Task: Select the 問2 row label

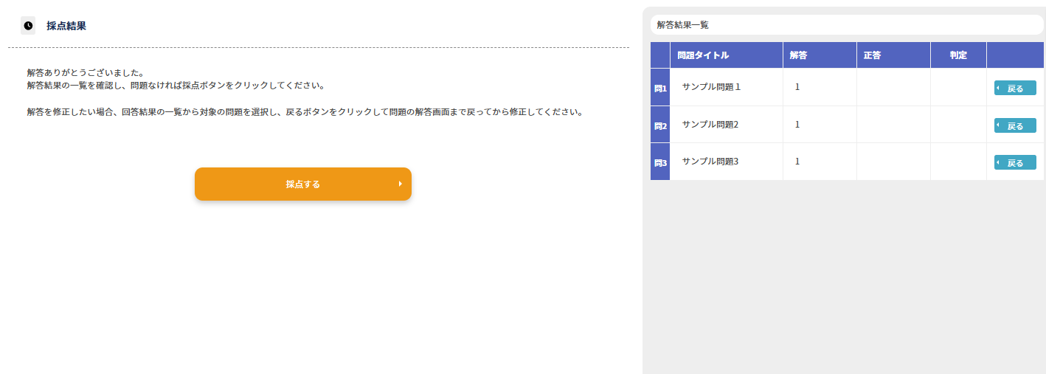Action: pos(660,125)
